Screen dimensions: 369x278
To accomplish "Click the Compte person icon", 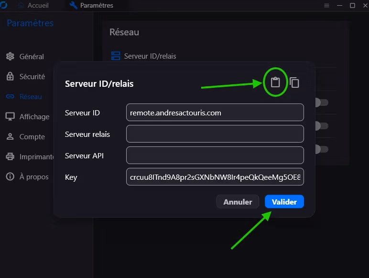I will 10,136.
